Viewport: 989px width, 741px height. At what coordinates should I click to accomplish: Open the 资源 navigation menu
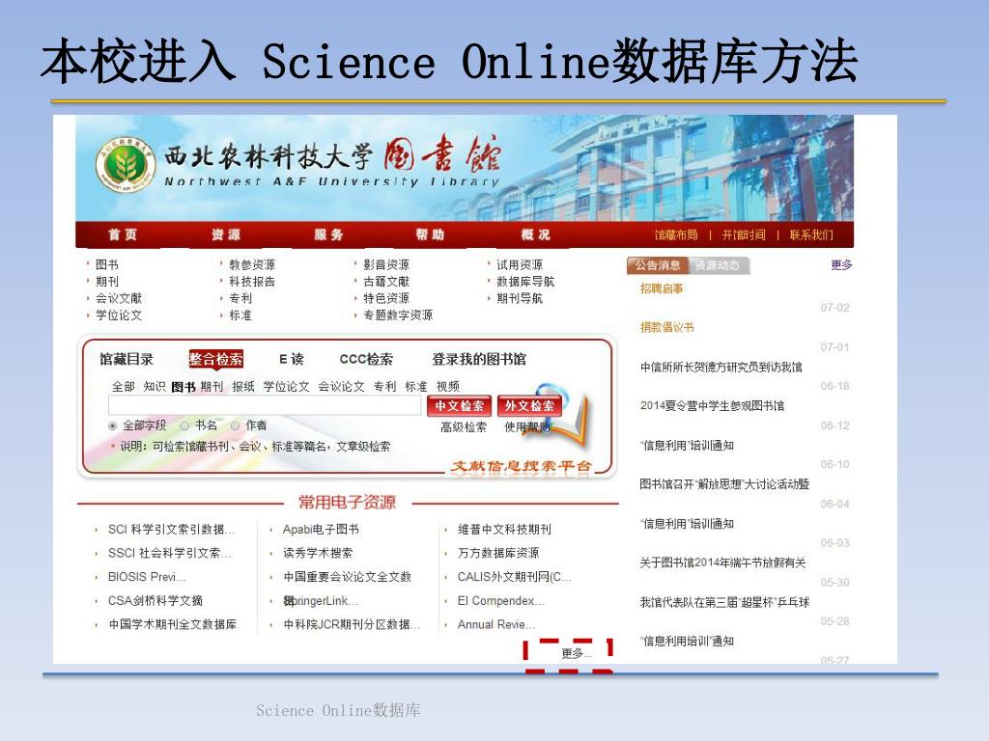point(226,234)
